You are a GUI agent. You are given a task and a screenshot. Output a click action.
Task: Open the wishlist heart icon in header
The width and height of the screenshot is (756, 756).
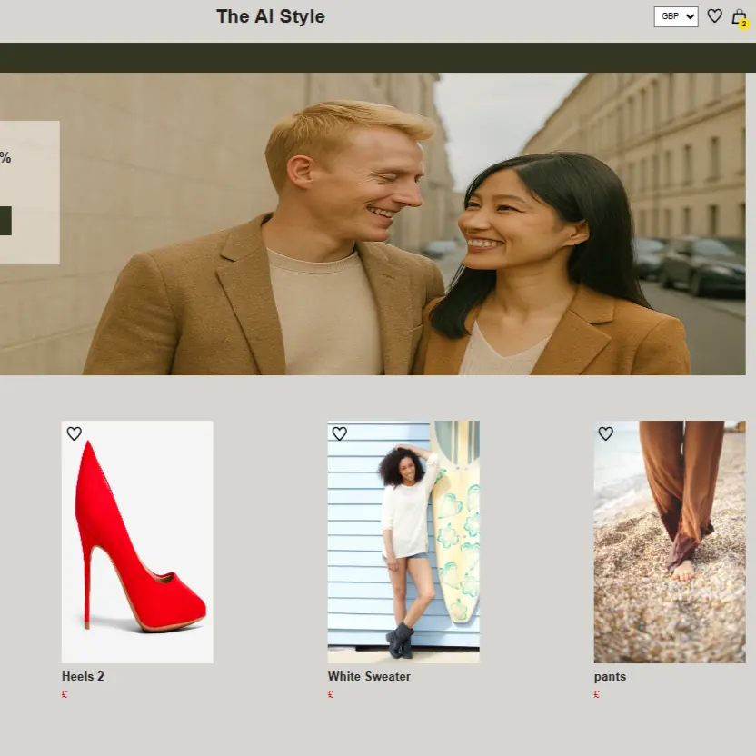click(x=714, y=16)
